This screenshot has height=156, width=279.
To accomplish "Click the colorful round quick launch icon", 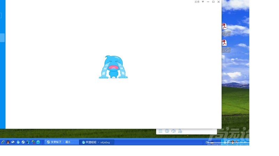I will pyautogui.click(x=33, y=142).
